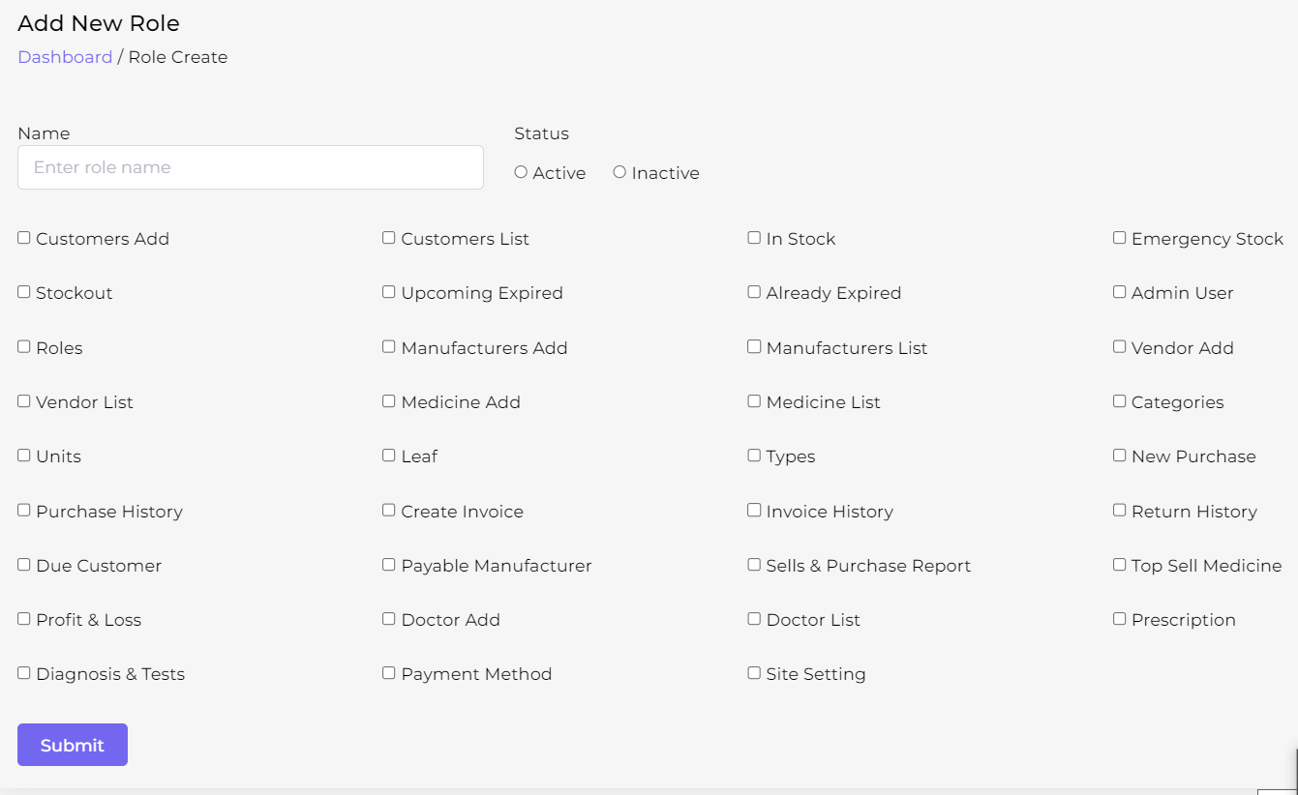The height and width of the screenshot is (795, 1298).
Task: Select the Inactive status radio button
Action: 619,172
